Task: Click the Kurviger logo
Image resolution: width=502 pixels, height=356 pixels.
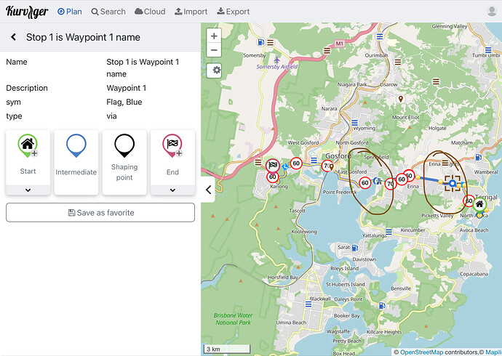Action: point(27,12)
